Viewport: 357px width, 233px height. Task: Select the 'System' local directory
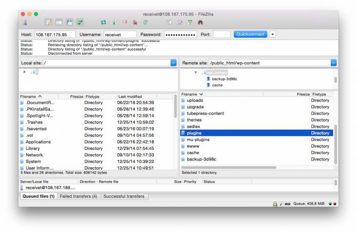pos(96,162)
